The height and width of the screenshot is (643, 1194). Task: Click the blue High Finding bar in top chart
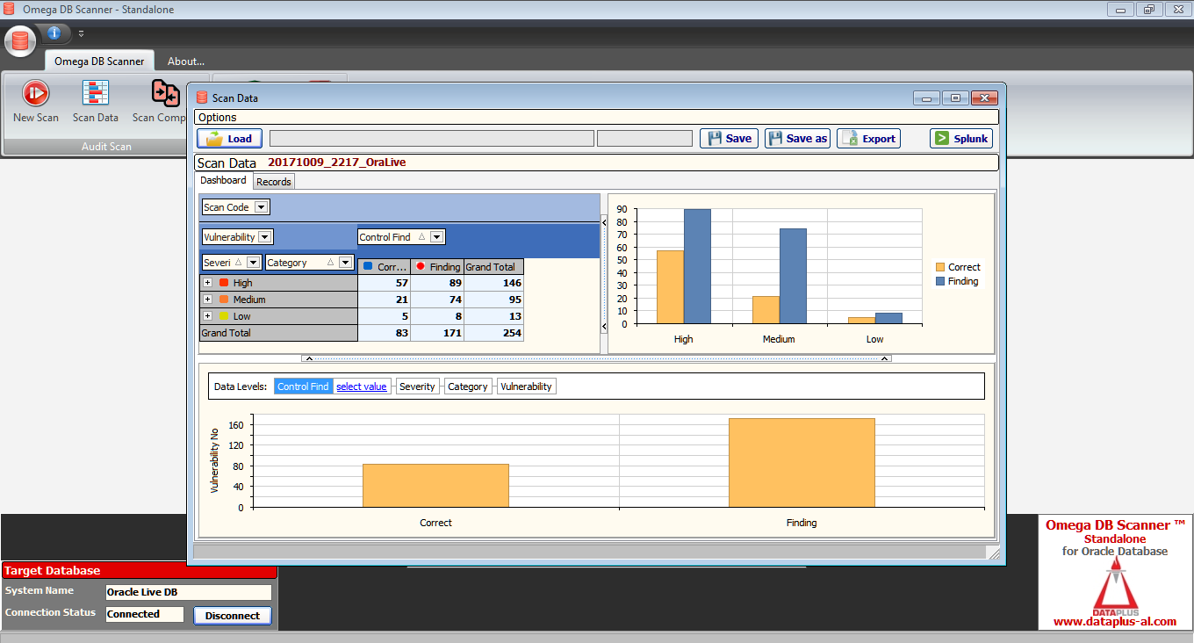point(697,266)
